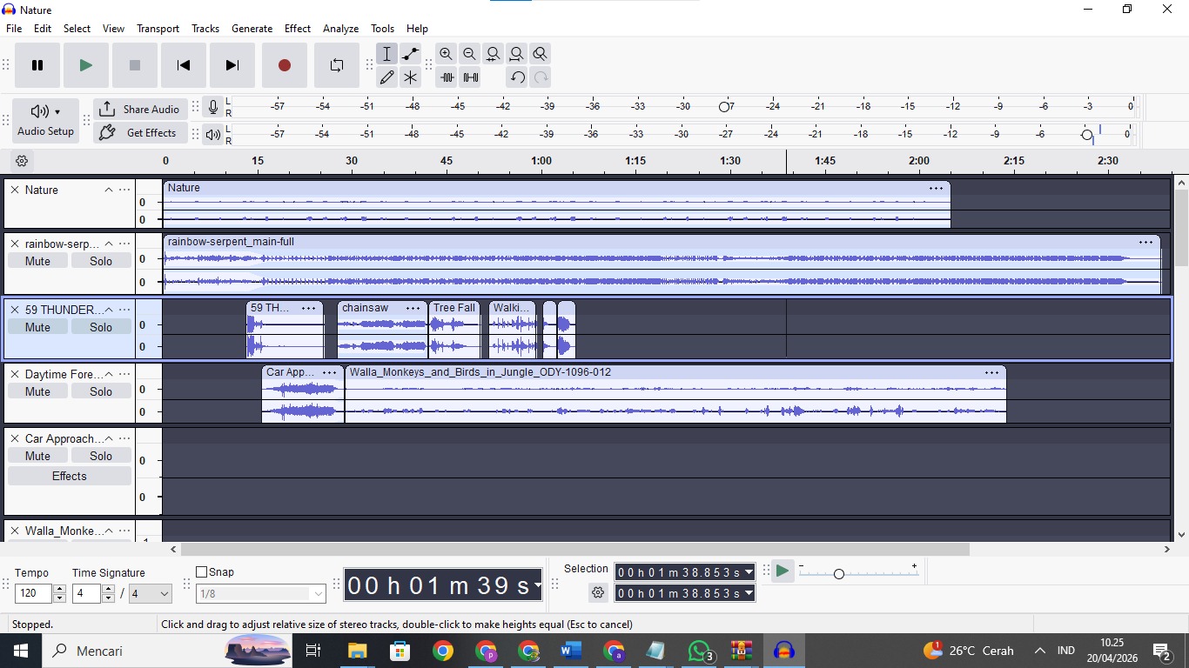The width and height of the screenshot is (1189, 668).
Task: Select the Envelope tool
Action: tap(411, 54)
